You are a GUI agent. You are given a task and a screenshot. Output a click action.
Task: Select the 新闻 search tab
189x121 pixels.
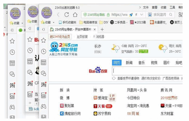tap(129, 63)
